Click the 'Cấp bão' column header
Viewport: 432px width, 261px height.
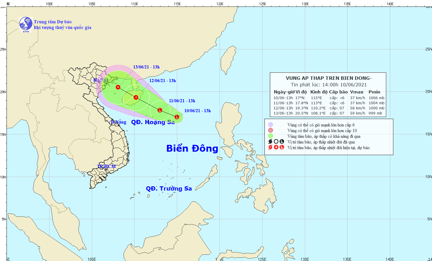(x=338, y=92)
